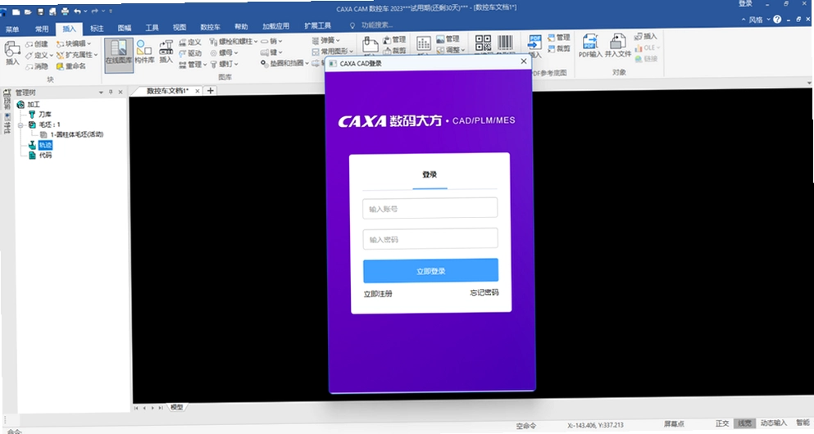Select 1-圆柱体毛坯(活动) tree item
The width and height of the screenshot is (814, 434).
[72, 134]
